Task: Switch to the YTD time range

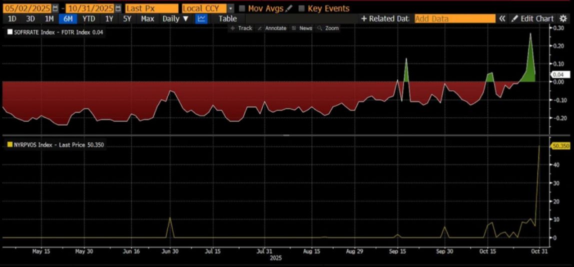Action: point(89,19)
